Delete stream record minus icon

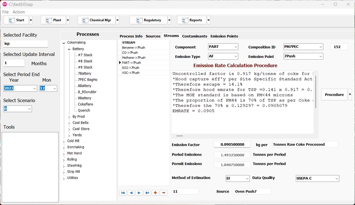[163, 193]
